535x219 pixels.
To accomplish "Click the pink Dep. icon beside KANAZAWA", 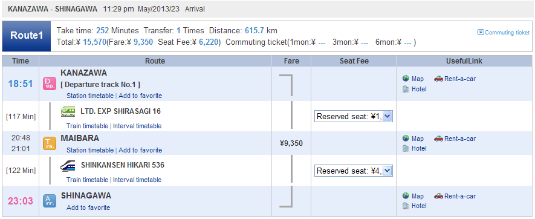I will click(x=50, y=83).
